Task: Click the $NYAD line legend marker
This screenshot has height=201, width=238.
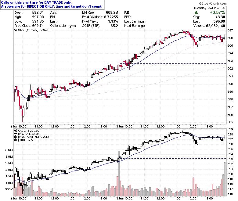Action: (16, 134)
